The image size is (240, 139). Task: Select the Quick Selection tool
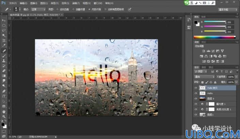point(4,36)
